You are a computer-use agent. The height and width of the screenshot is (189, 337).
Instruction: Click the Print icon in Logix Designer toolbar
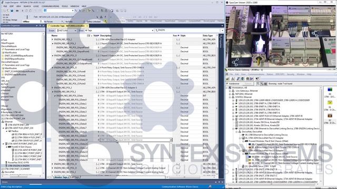point(17,10)
